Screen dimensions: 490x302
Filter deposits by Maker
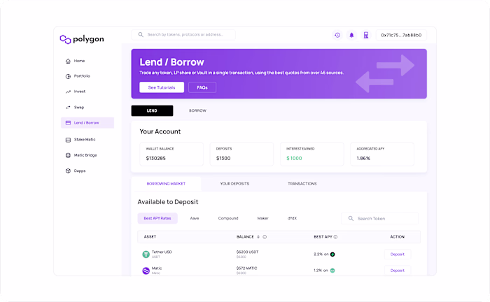(262, 218)
